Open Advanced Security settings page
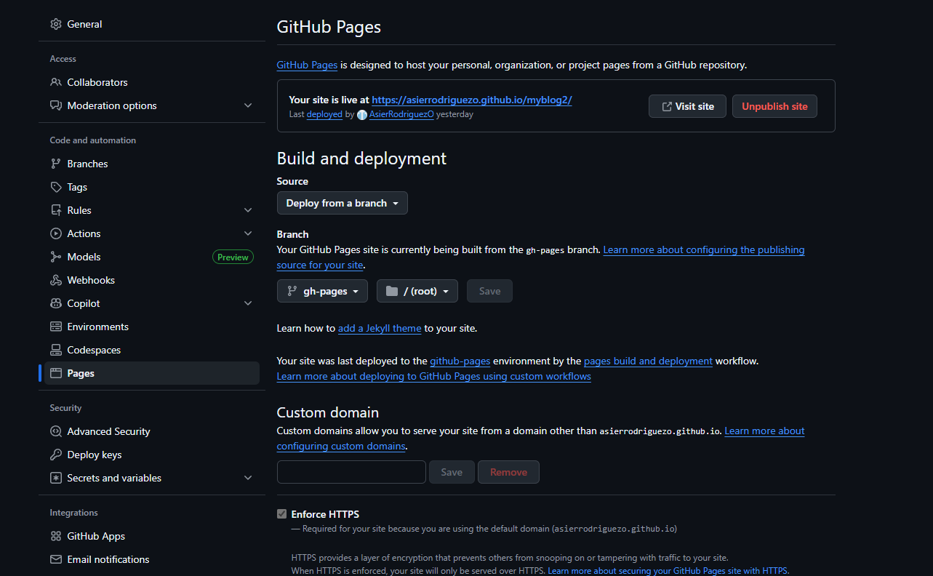Screen dimensions: 933x576 click(x=108, y=431)
